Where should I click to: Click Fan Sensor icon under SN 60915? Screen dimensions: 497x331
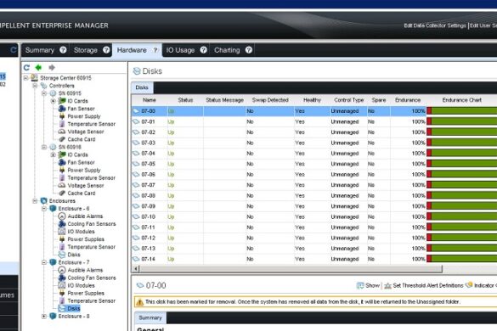[x=62, y=109]
